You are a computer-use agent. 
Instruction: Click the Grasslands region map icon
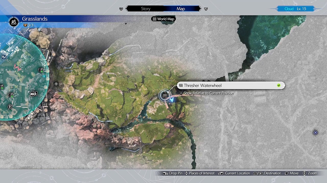click(14, 22)
